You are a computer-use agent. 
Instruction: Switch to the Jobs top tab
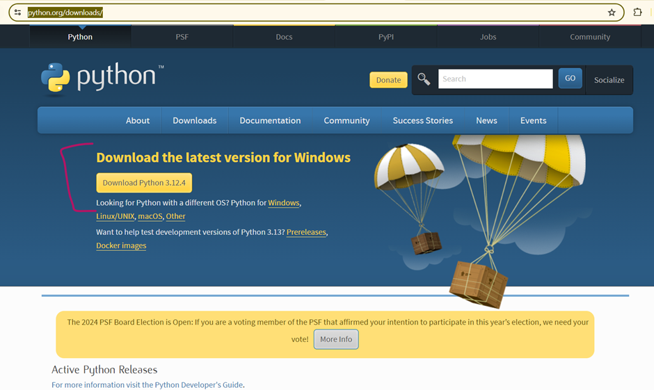(x=488, y=37)
